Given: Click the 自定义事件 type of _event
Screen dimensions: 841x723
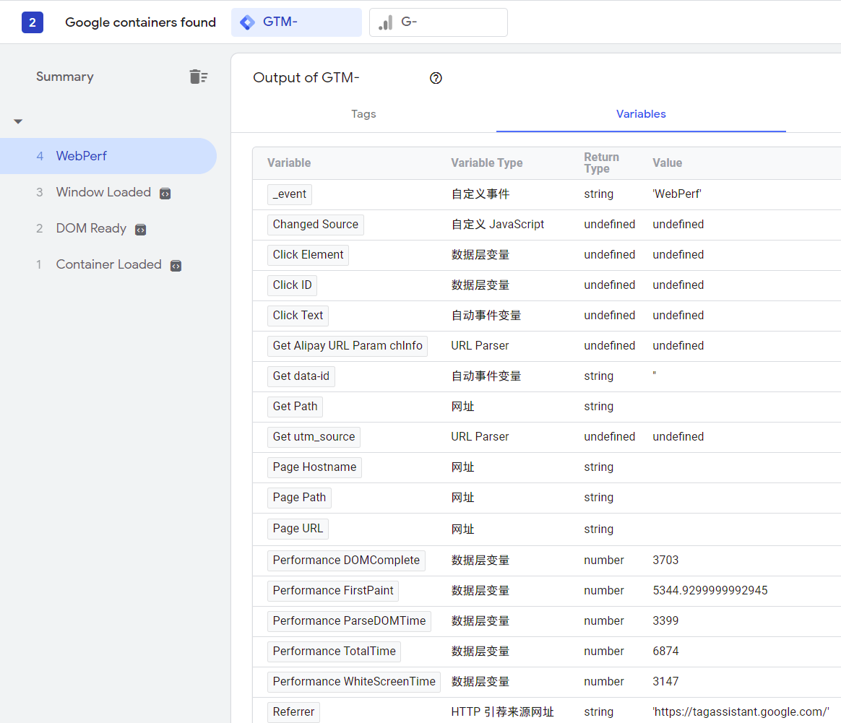Looking at the screenshot, I should pos(480,194).
